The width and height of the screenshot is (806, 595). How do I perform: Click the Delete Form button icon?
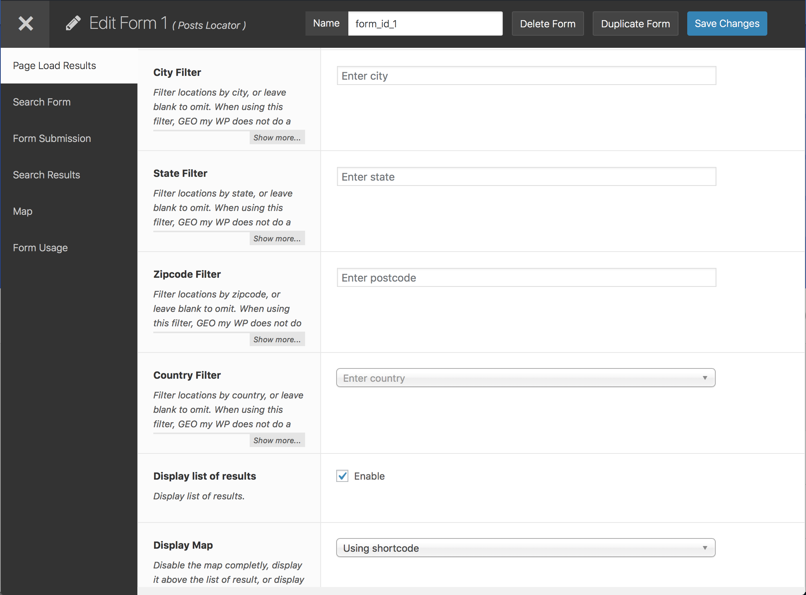547,23
